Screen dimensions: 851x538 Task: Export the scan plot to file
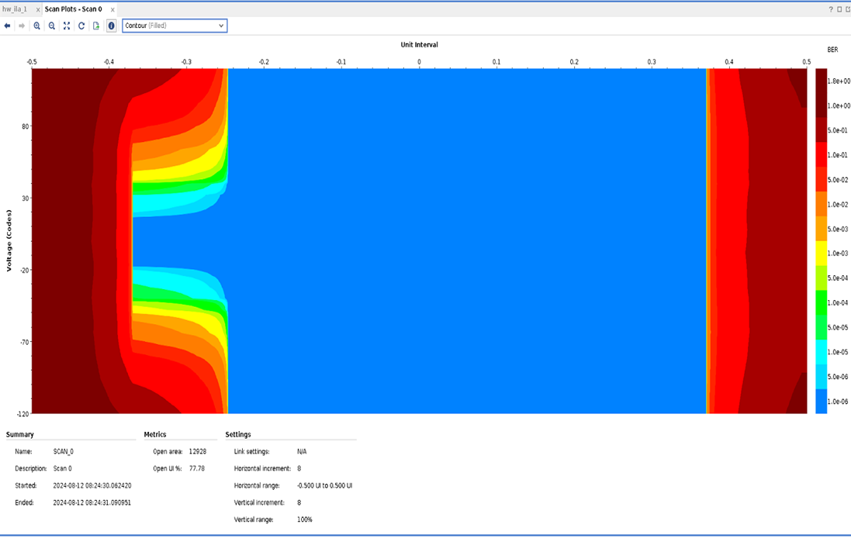pos(96,26)
